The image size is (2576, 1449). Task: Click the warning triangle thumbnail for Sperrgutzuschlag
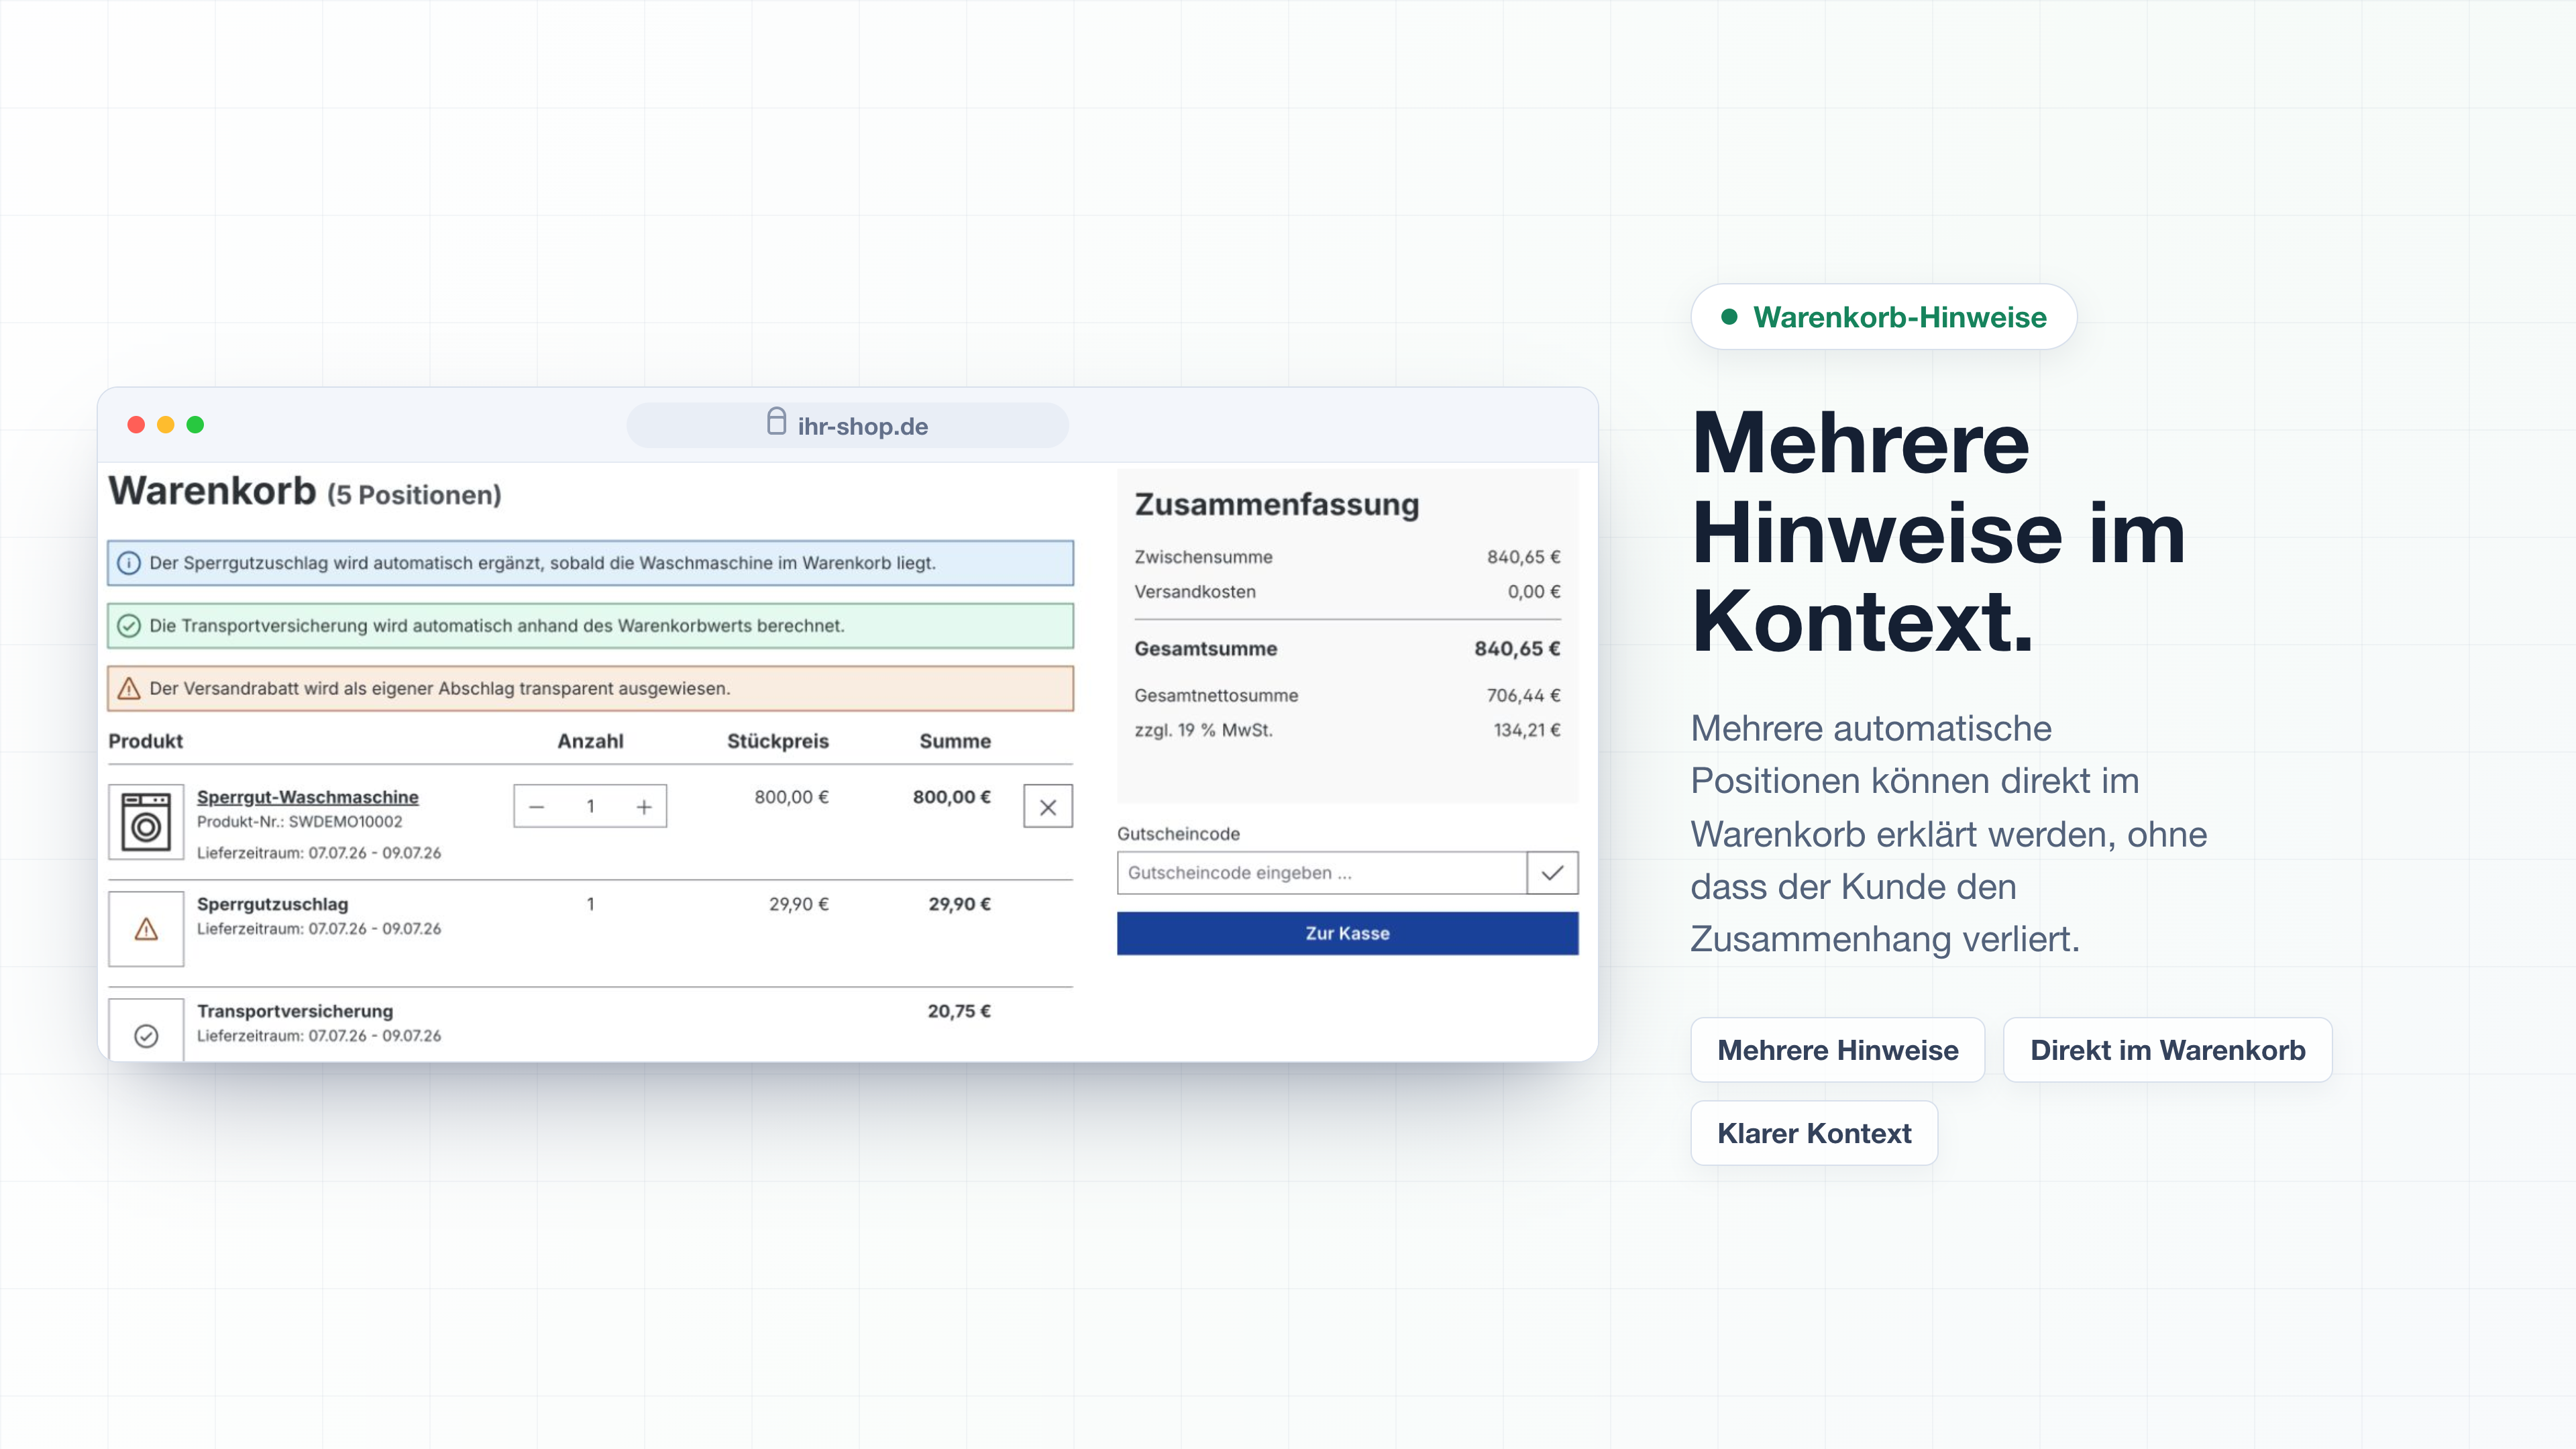coord(146,929)
